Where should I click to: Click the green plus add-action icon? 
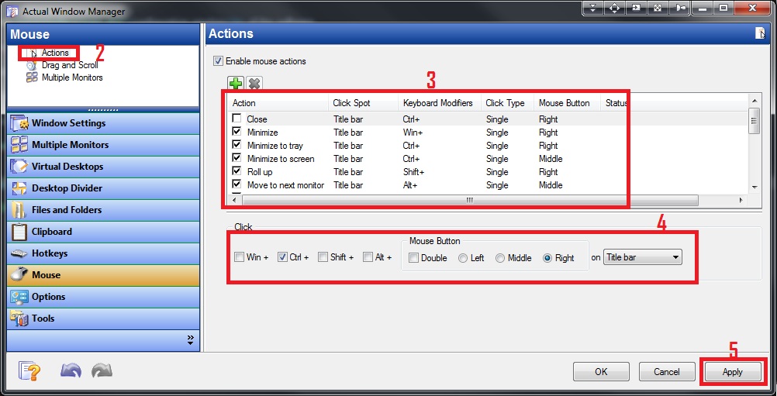235,83
